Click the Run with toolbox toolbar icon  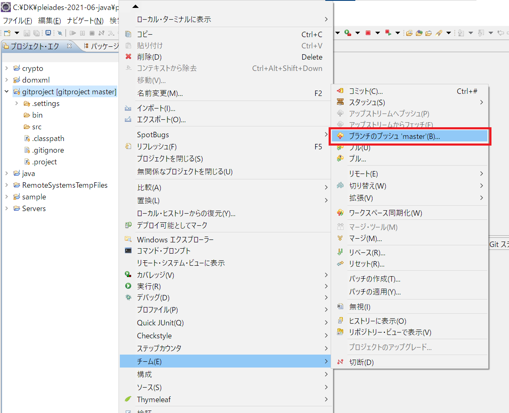347,33
